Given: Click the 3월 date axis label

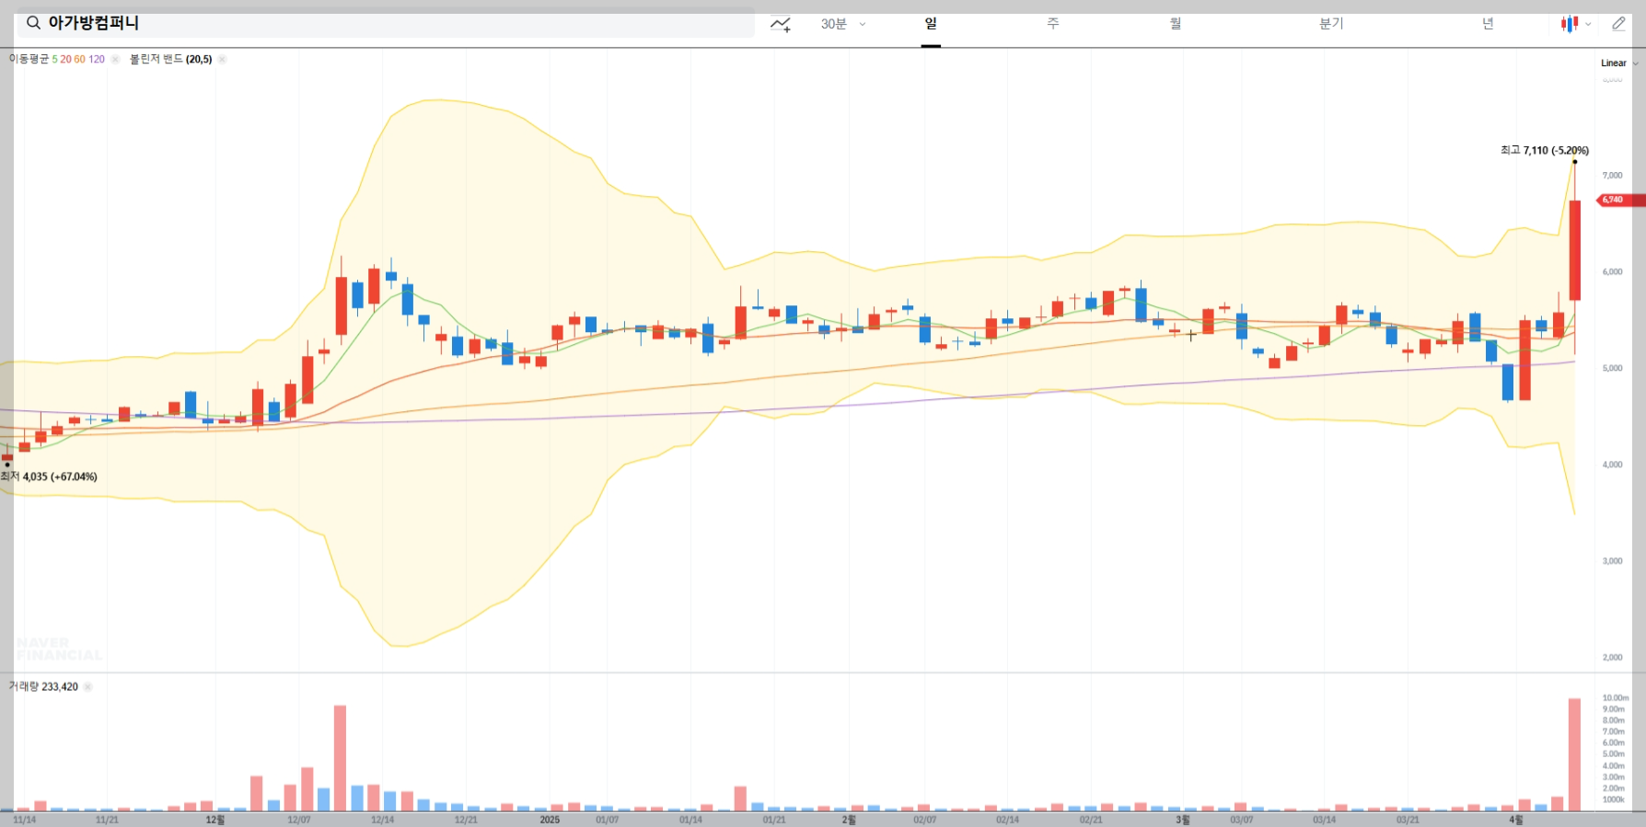Looking at the screenshot, I should pos(1183,820).
